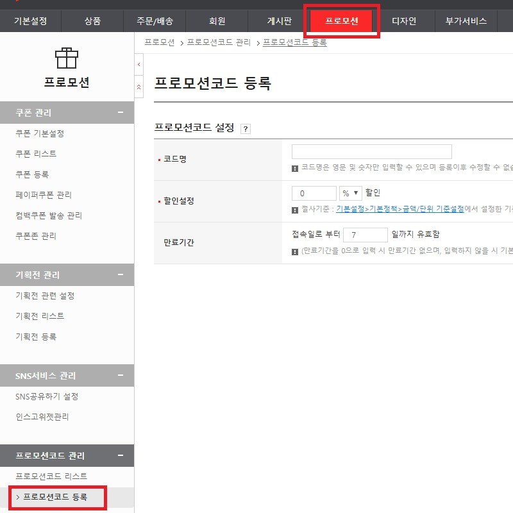
Task: Open 인스고위젯관리 in sidebar
Action: point(42,417)
